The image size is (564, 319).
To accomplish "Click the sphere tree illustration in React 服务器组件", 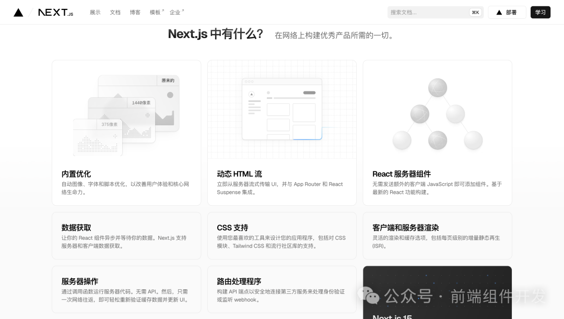I will pos(438,114).
